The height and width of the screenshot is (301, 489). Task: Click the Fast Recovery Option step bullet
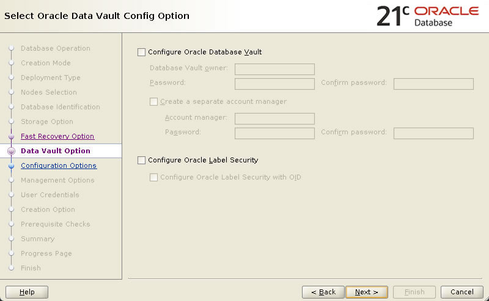12,137
